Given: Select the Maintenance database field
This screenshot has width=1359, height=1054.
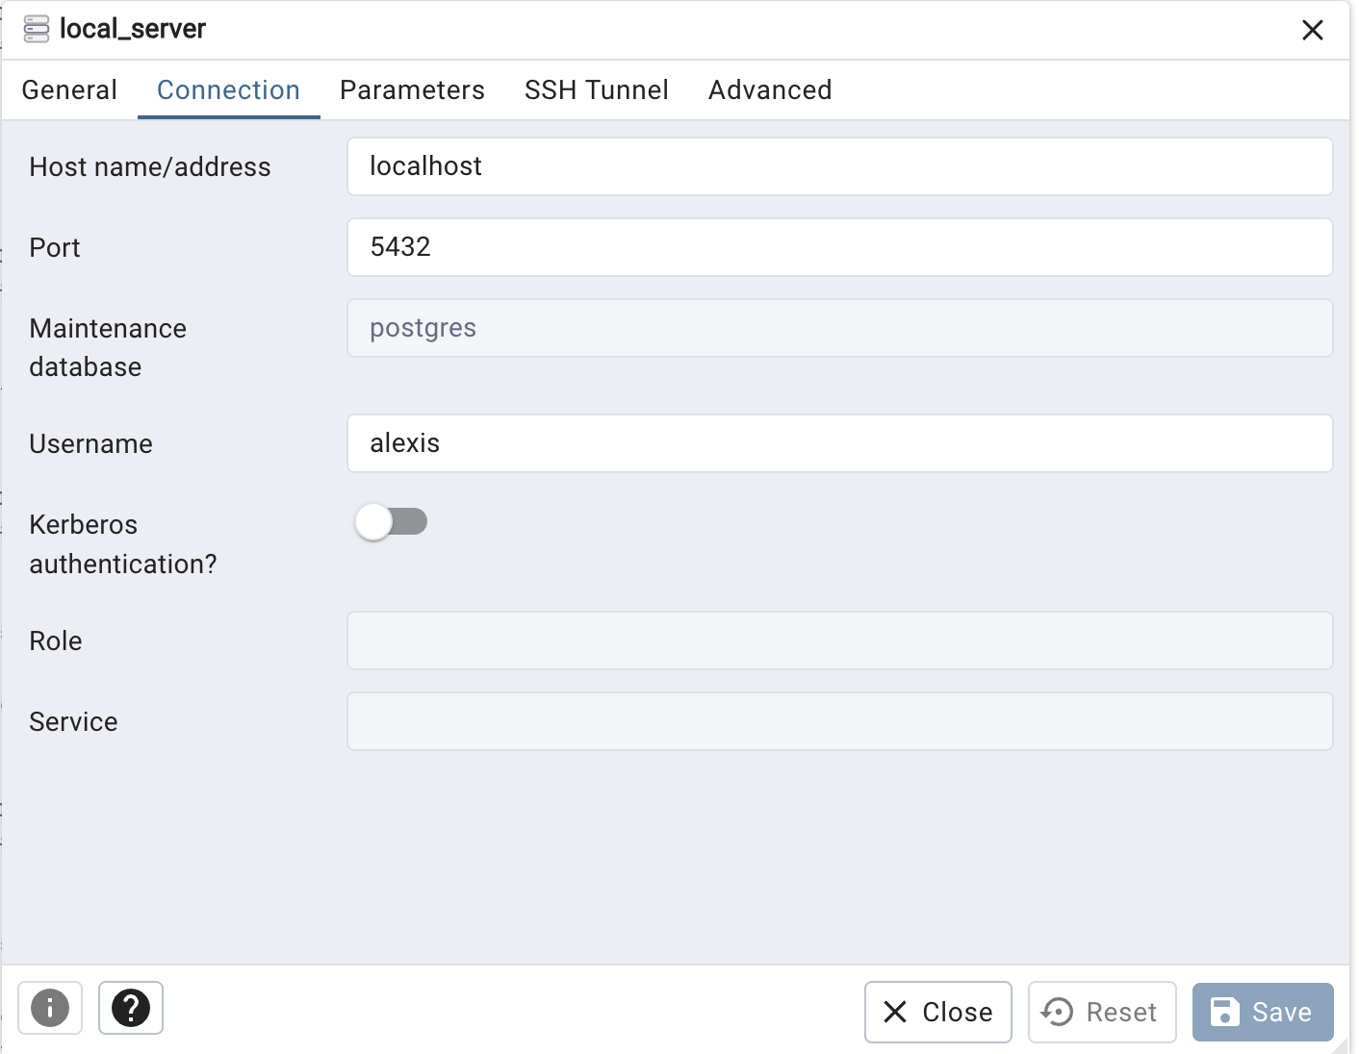Looking at the screenshot, I should 839,328.
